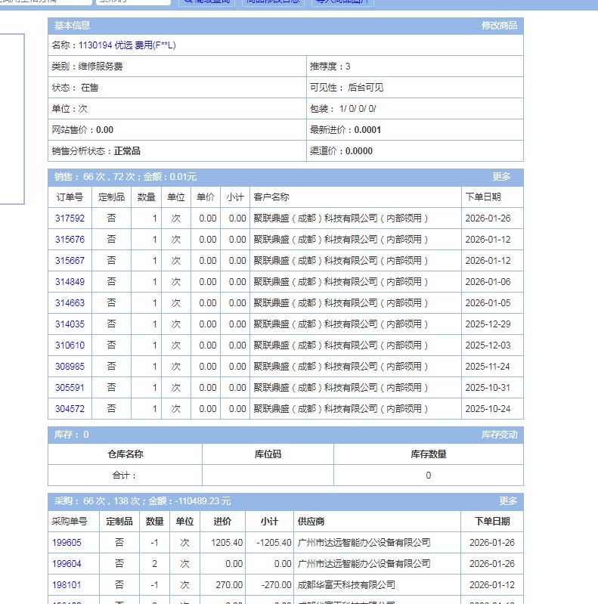Click the 修改商品 link in header
Image resolution: width=598 pixels, height=604 pixels.
(x=499, y=26)
